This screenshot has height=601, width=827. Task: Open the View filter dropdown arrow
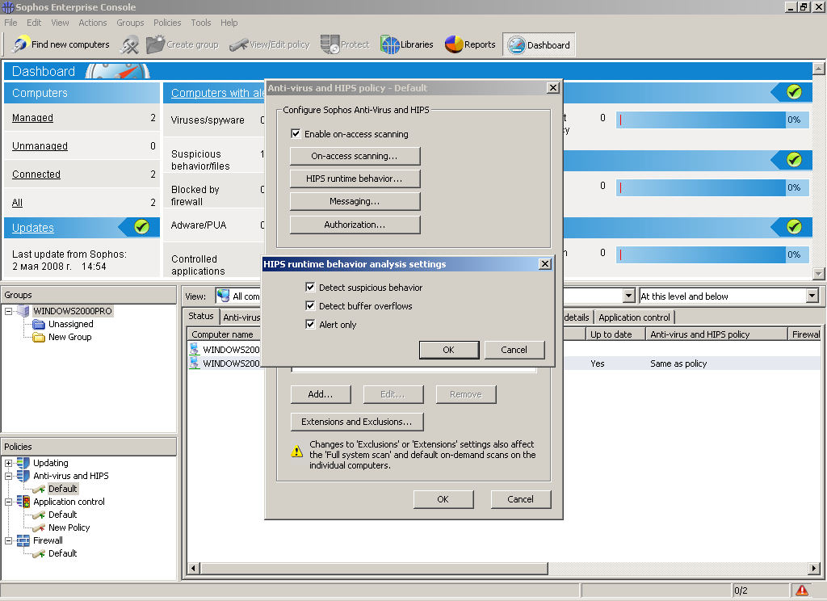(628, 296)
